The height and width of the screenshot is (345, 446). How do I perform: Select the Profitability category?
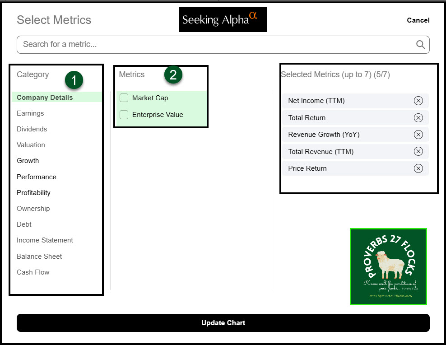pyautogui.click(x=33, y=193)
